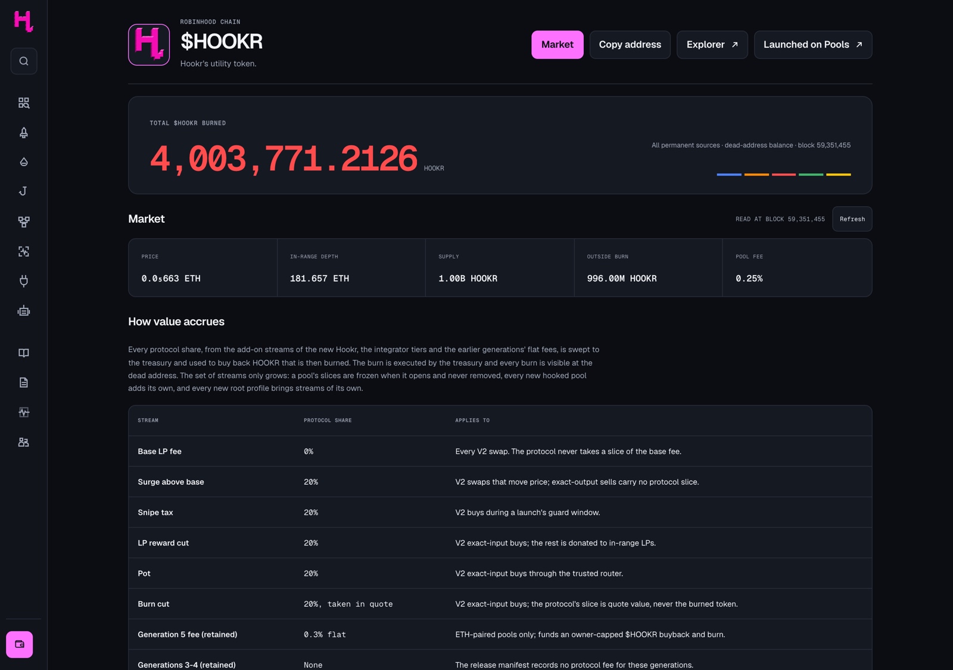Click the Refresh button

pyautogui.click(x=852, y=219)
